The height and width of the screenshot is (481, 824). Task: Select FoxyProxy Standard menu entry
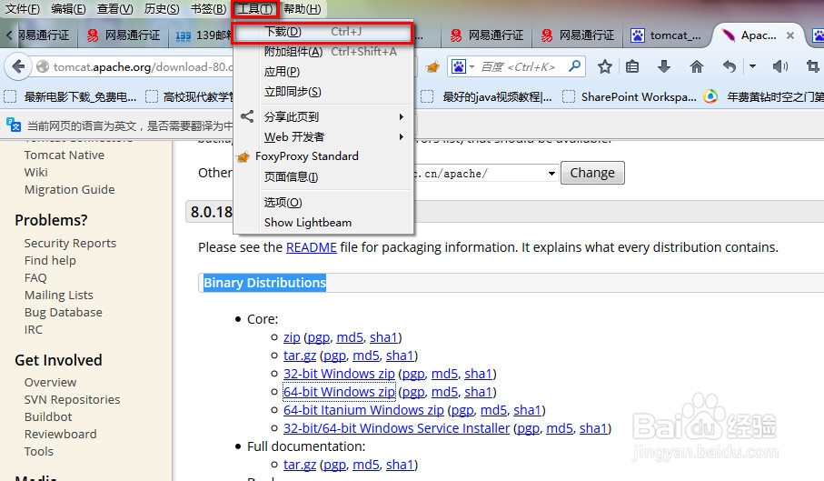click(323, 156)
